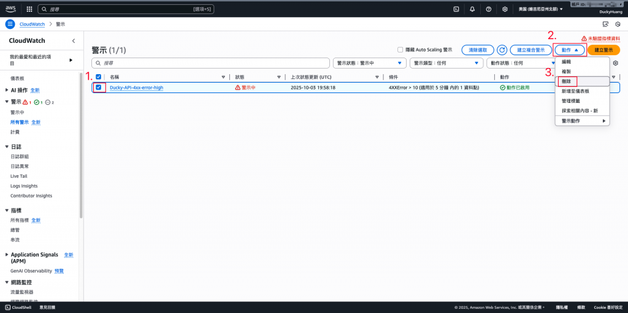Open 儀表板 in the sidebar
This screenshot has height=313, width=628.
(17, 78)
